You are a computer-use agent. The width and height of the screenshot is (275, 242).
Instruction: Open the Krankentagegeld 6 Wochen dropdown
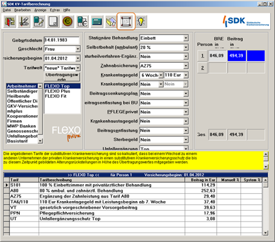pyautogui.click(x=161, y=75)
